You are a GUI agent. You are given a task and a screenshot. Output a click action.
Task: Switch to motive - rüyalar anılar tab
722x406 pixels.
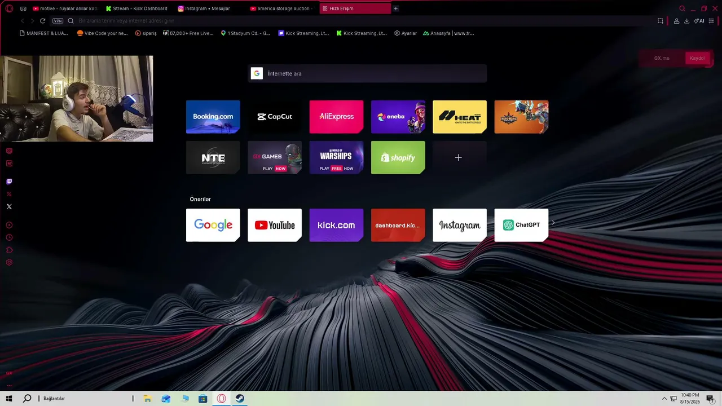click(65, 8)
